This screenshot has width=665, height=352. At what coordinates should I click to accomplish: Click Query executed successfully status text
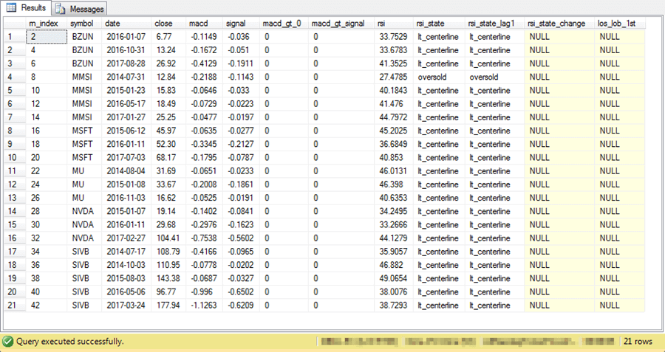click(70, 342)
